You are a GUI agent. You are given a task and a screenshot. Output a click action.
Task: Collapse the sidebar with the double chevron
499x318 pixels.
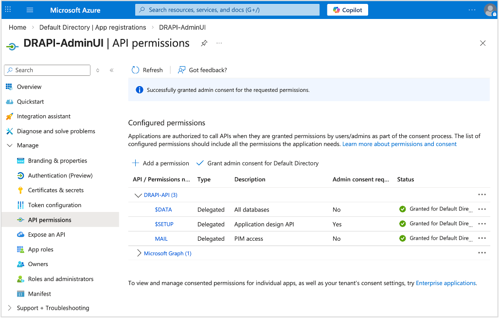click(x=111, y=70)
